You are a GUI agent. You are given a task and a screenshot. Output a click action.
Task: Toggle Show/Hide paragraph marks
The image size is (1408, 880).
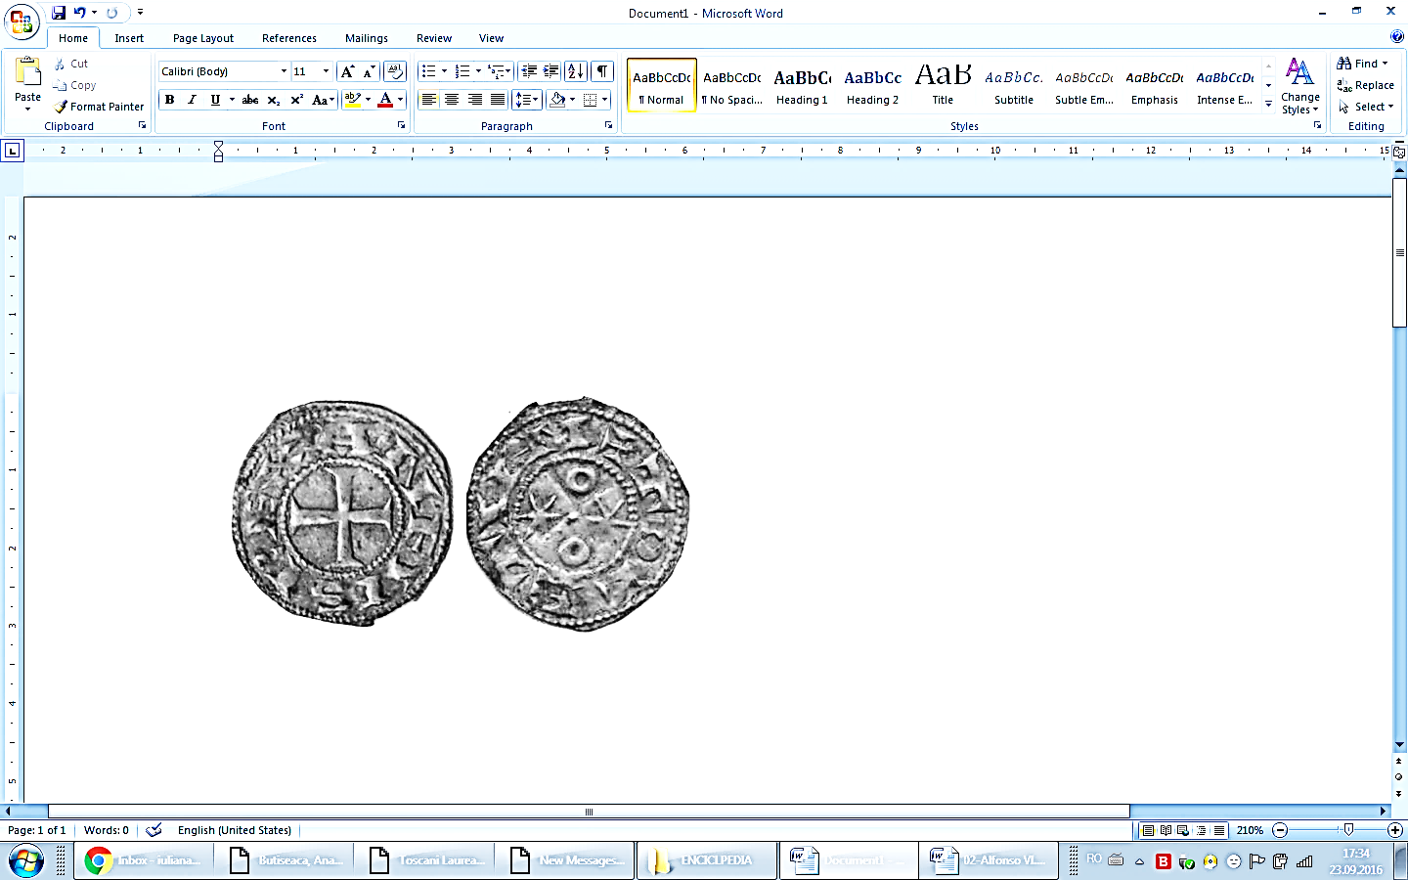(600, 70)
